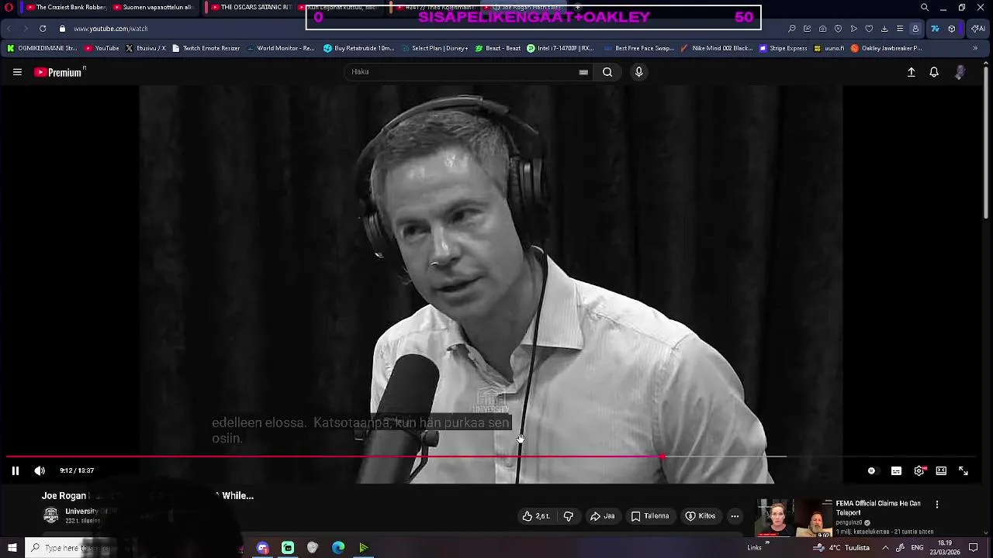View YouTube notifications bell

(934, 72)
